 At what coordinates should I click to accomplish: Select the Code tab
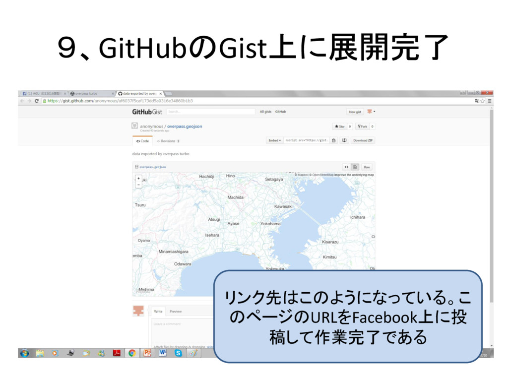(142, 141)
